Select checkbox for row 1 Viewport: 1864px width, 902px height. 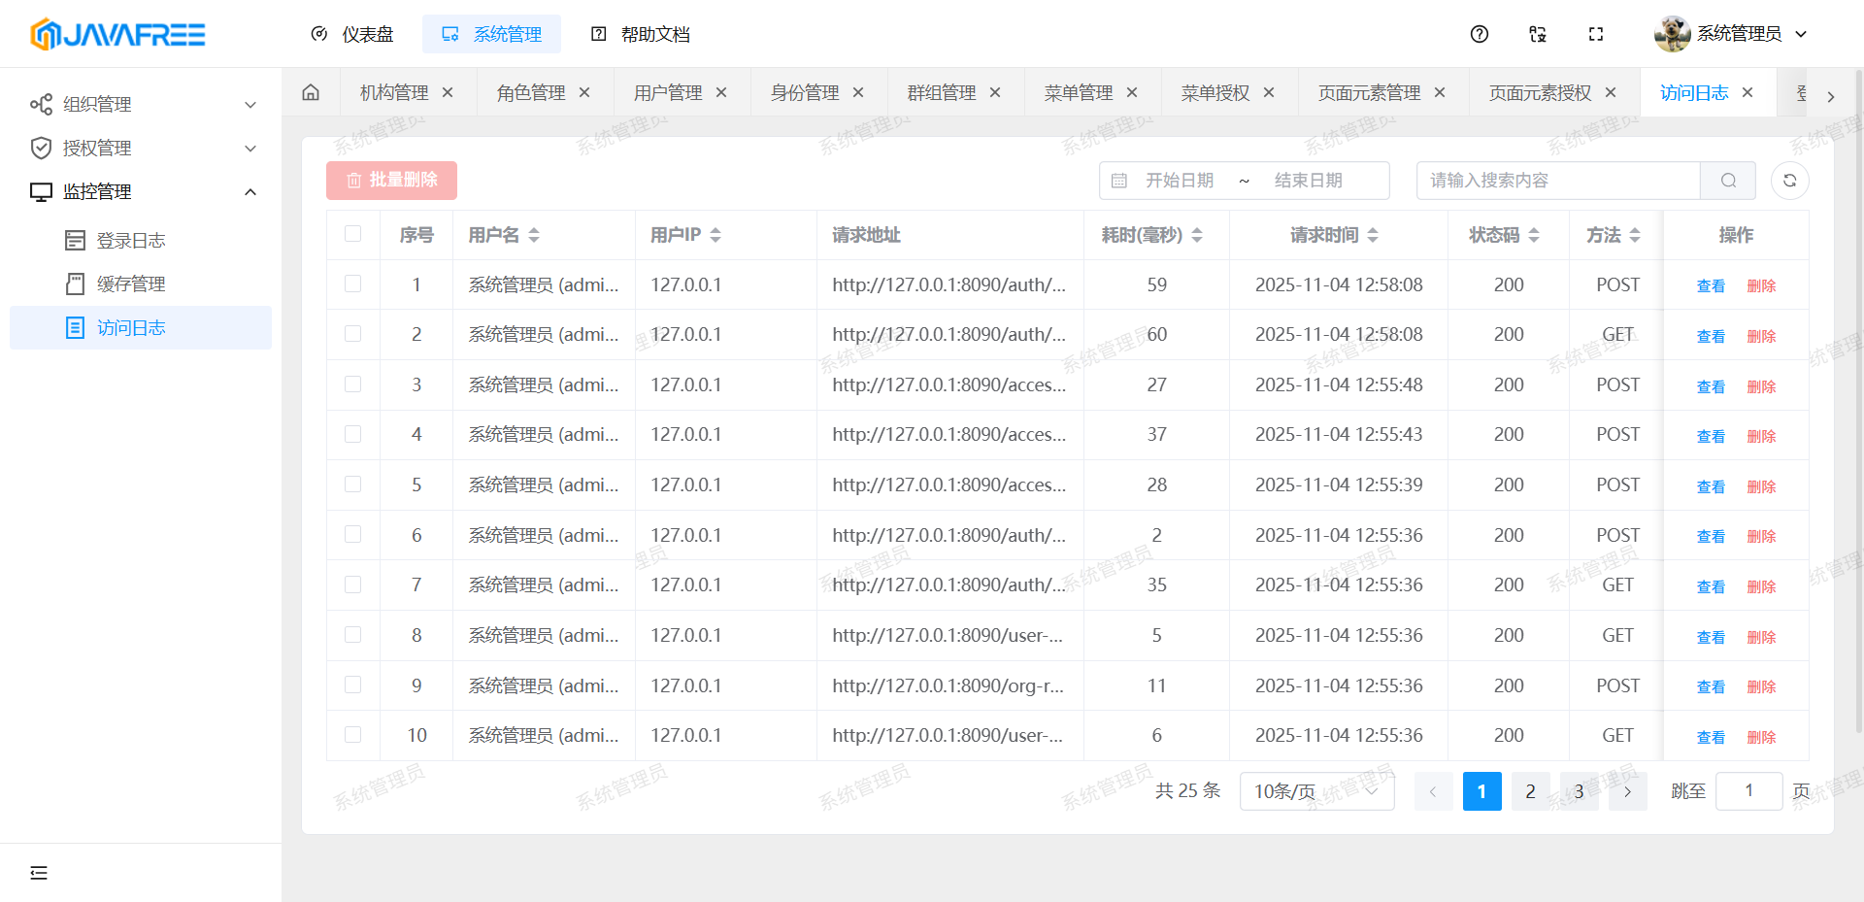(353, 284)
